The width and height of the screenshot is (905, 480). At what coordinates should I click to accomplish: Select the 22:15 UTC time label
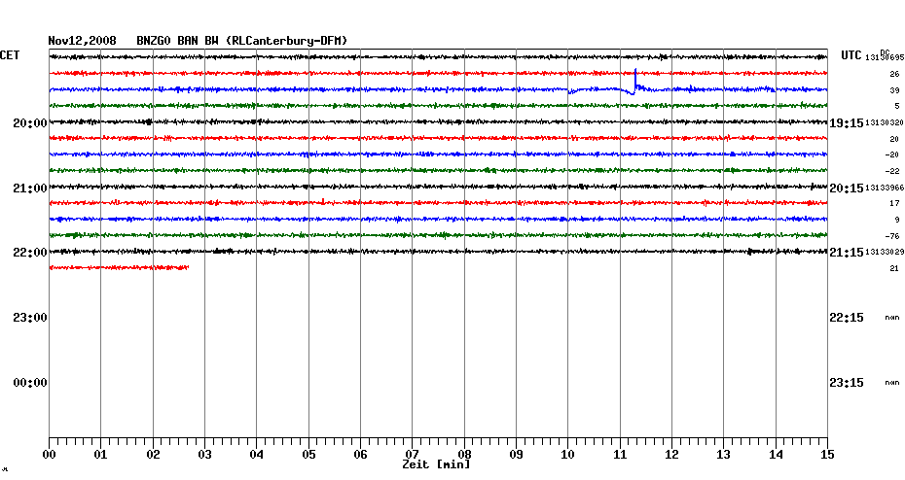(x=846, y=318)
